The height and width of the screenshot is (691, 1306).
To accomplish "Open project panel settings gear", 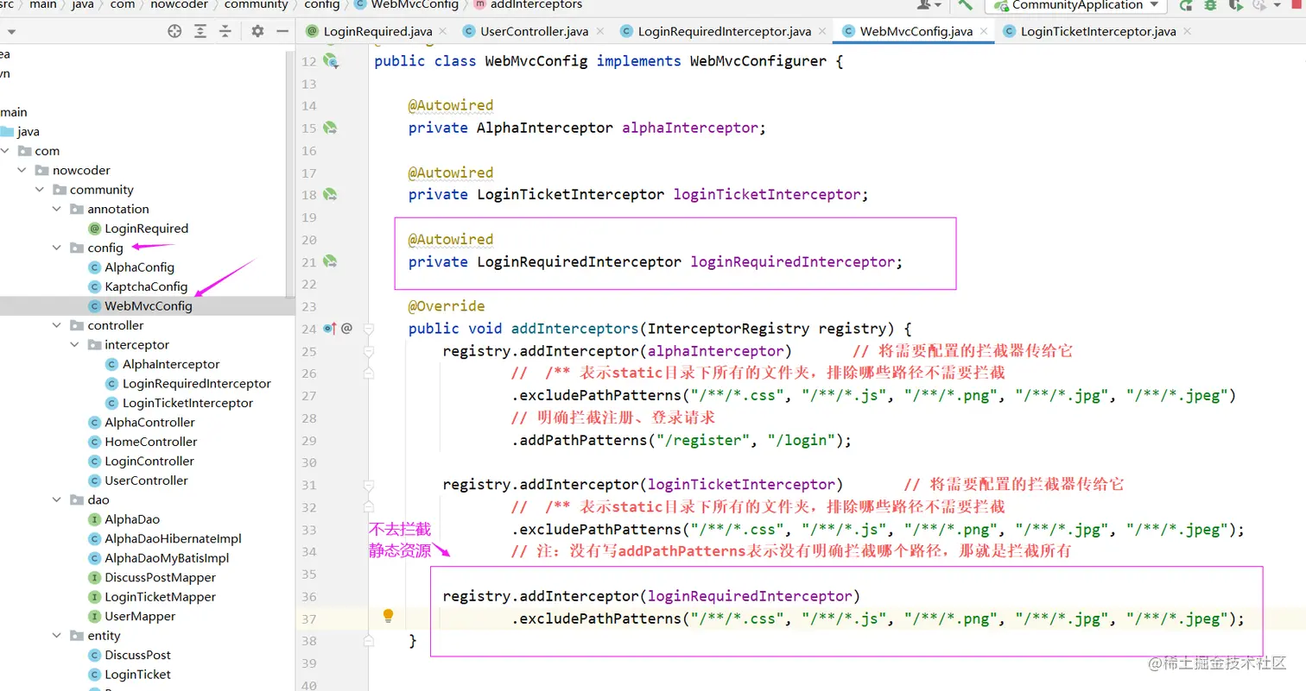I will pos(257,31).
